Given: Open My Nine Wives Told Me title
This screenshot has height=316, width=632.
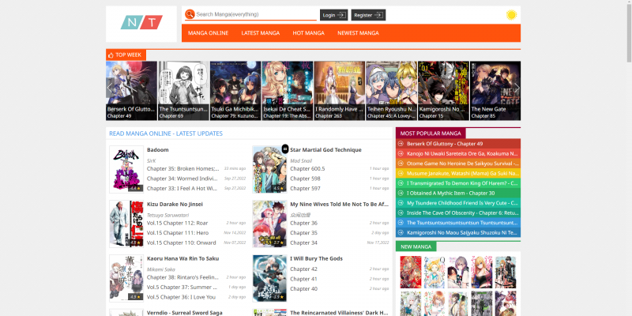Looking at the screenshot, I should point(340,205).
